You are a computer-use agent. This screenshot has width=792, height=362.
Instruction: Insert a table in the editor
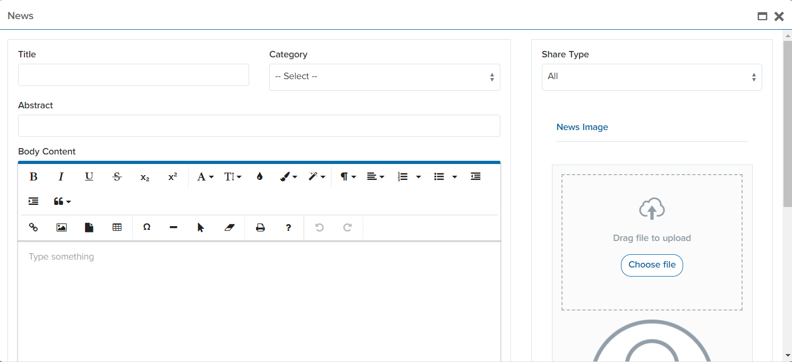(x=117, y=227)
